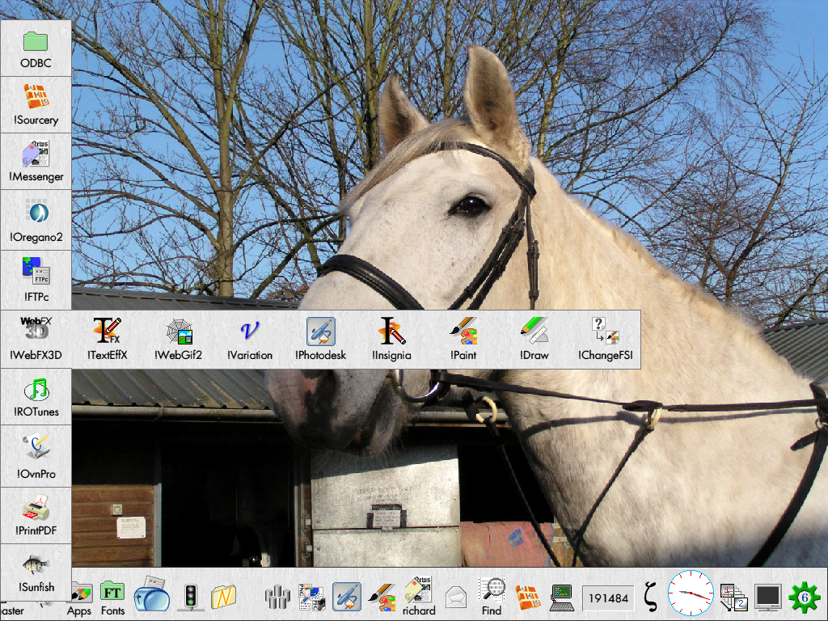Open the display monitor icon
This screenshot has height=621, width=828.
click(x=768, y=598)
